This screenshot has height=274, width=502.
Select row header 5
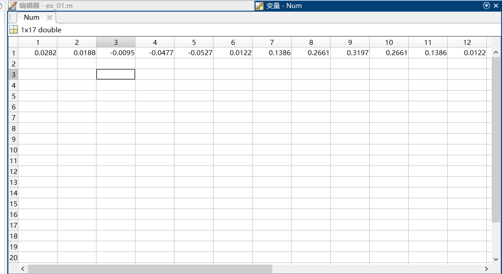click(x=13, y=96)
